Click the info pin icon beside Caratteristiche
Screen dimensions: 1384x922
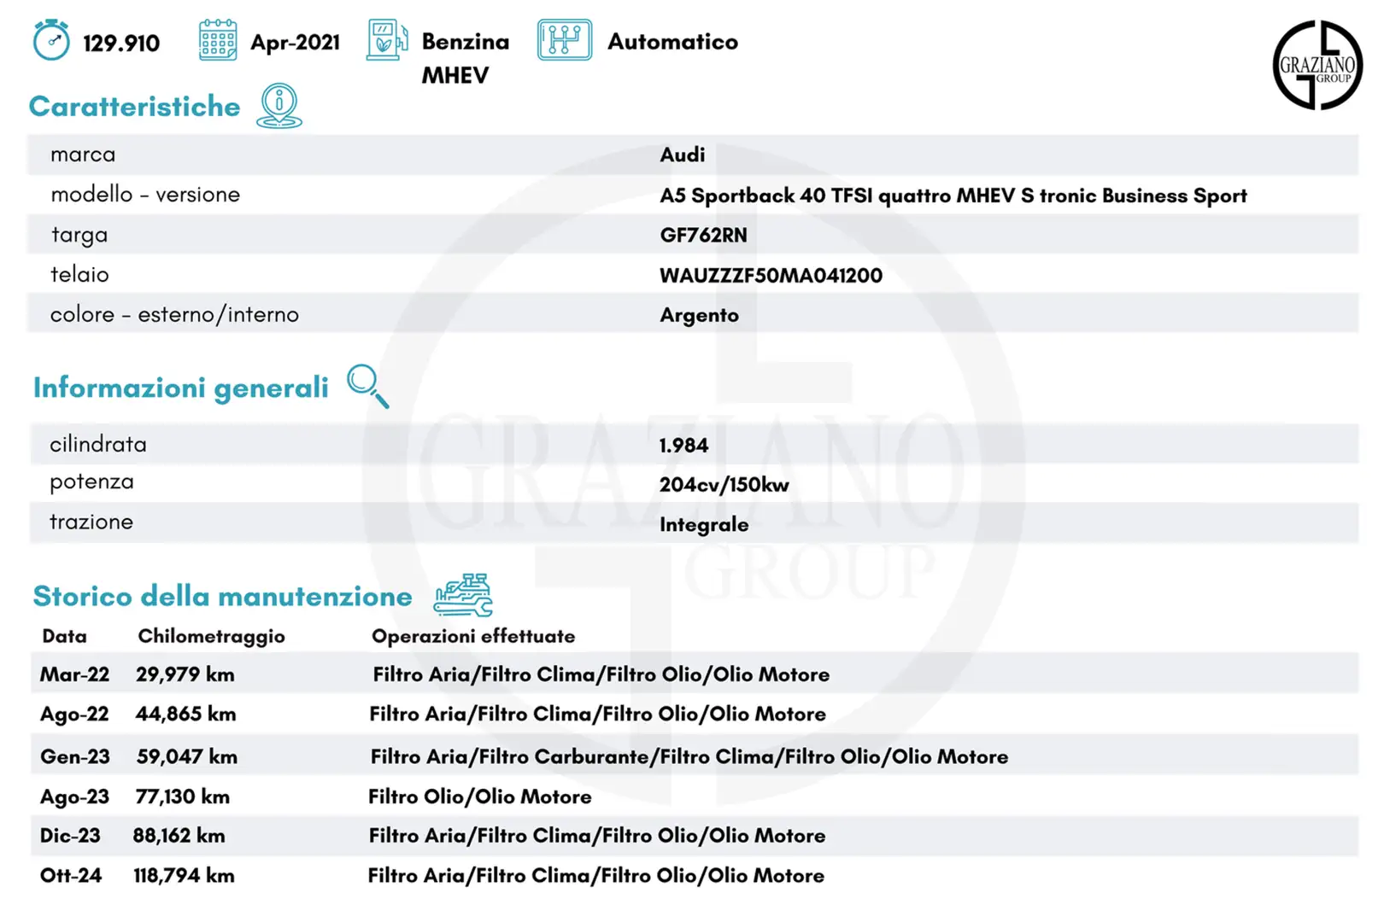coord(279,106)
